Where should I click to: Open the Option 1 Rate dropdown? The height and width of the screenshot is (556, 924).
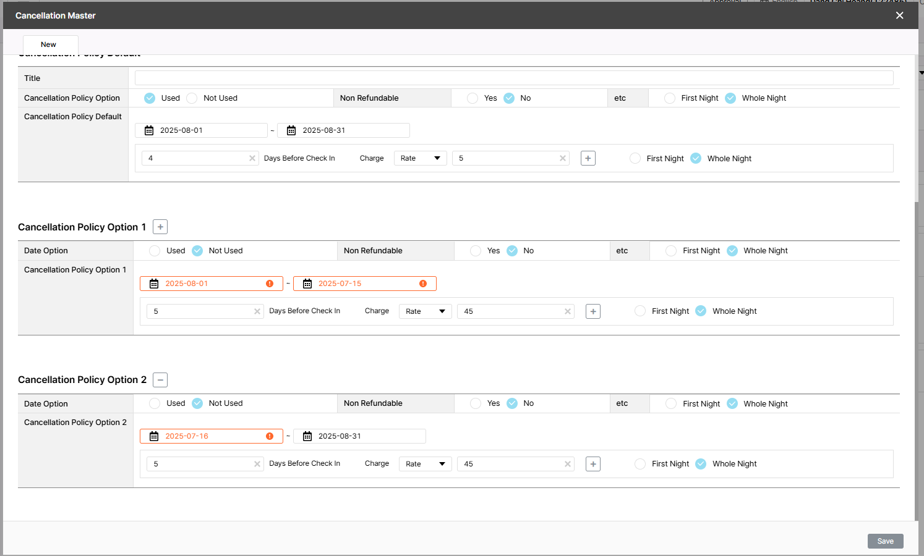425,311
